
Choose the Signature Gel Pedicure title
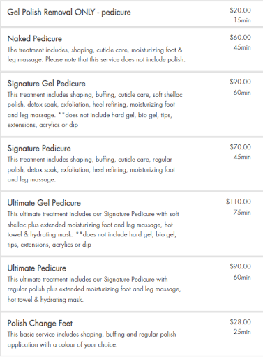[46, 84]
